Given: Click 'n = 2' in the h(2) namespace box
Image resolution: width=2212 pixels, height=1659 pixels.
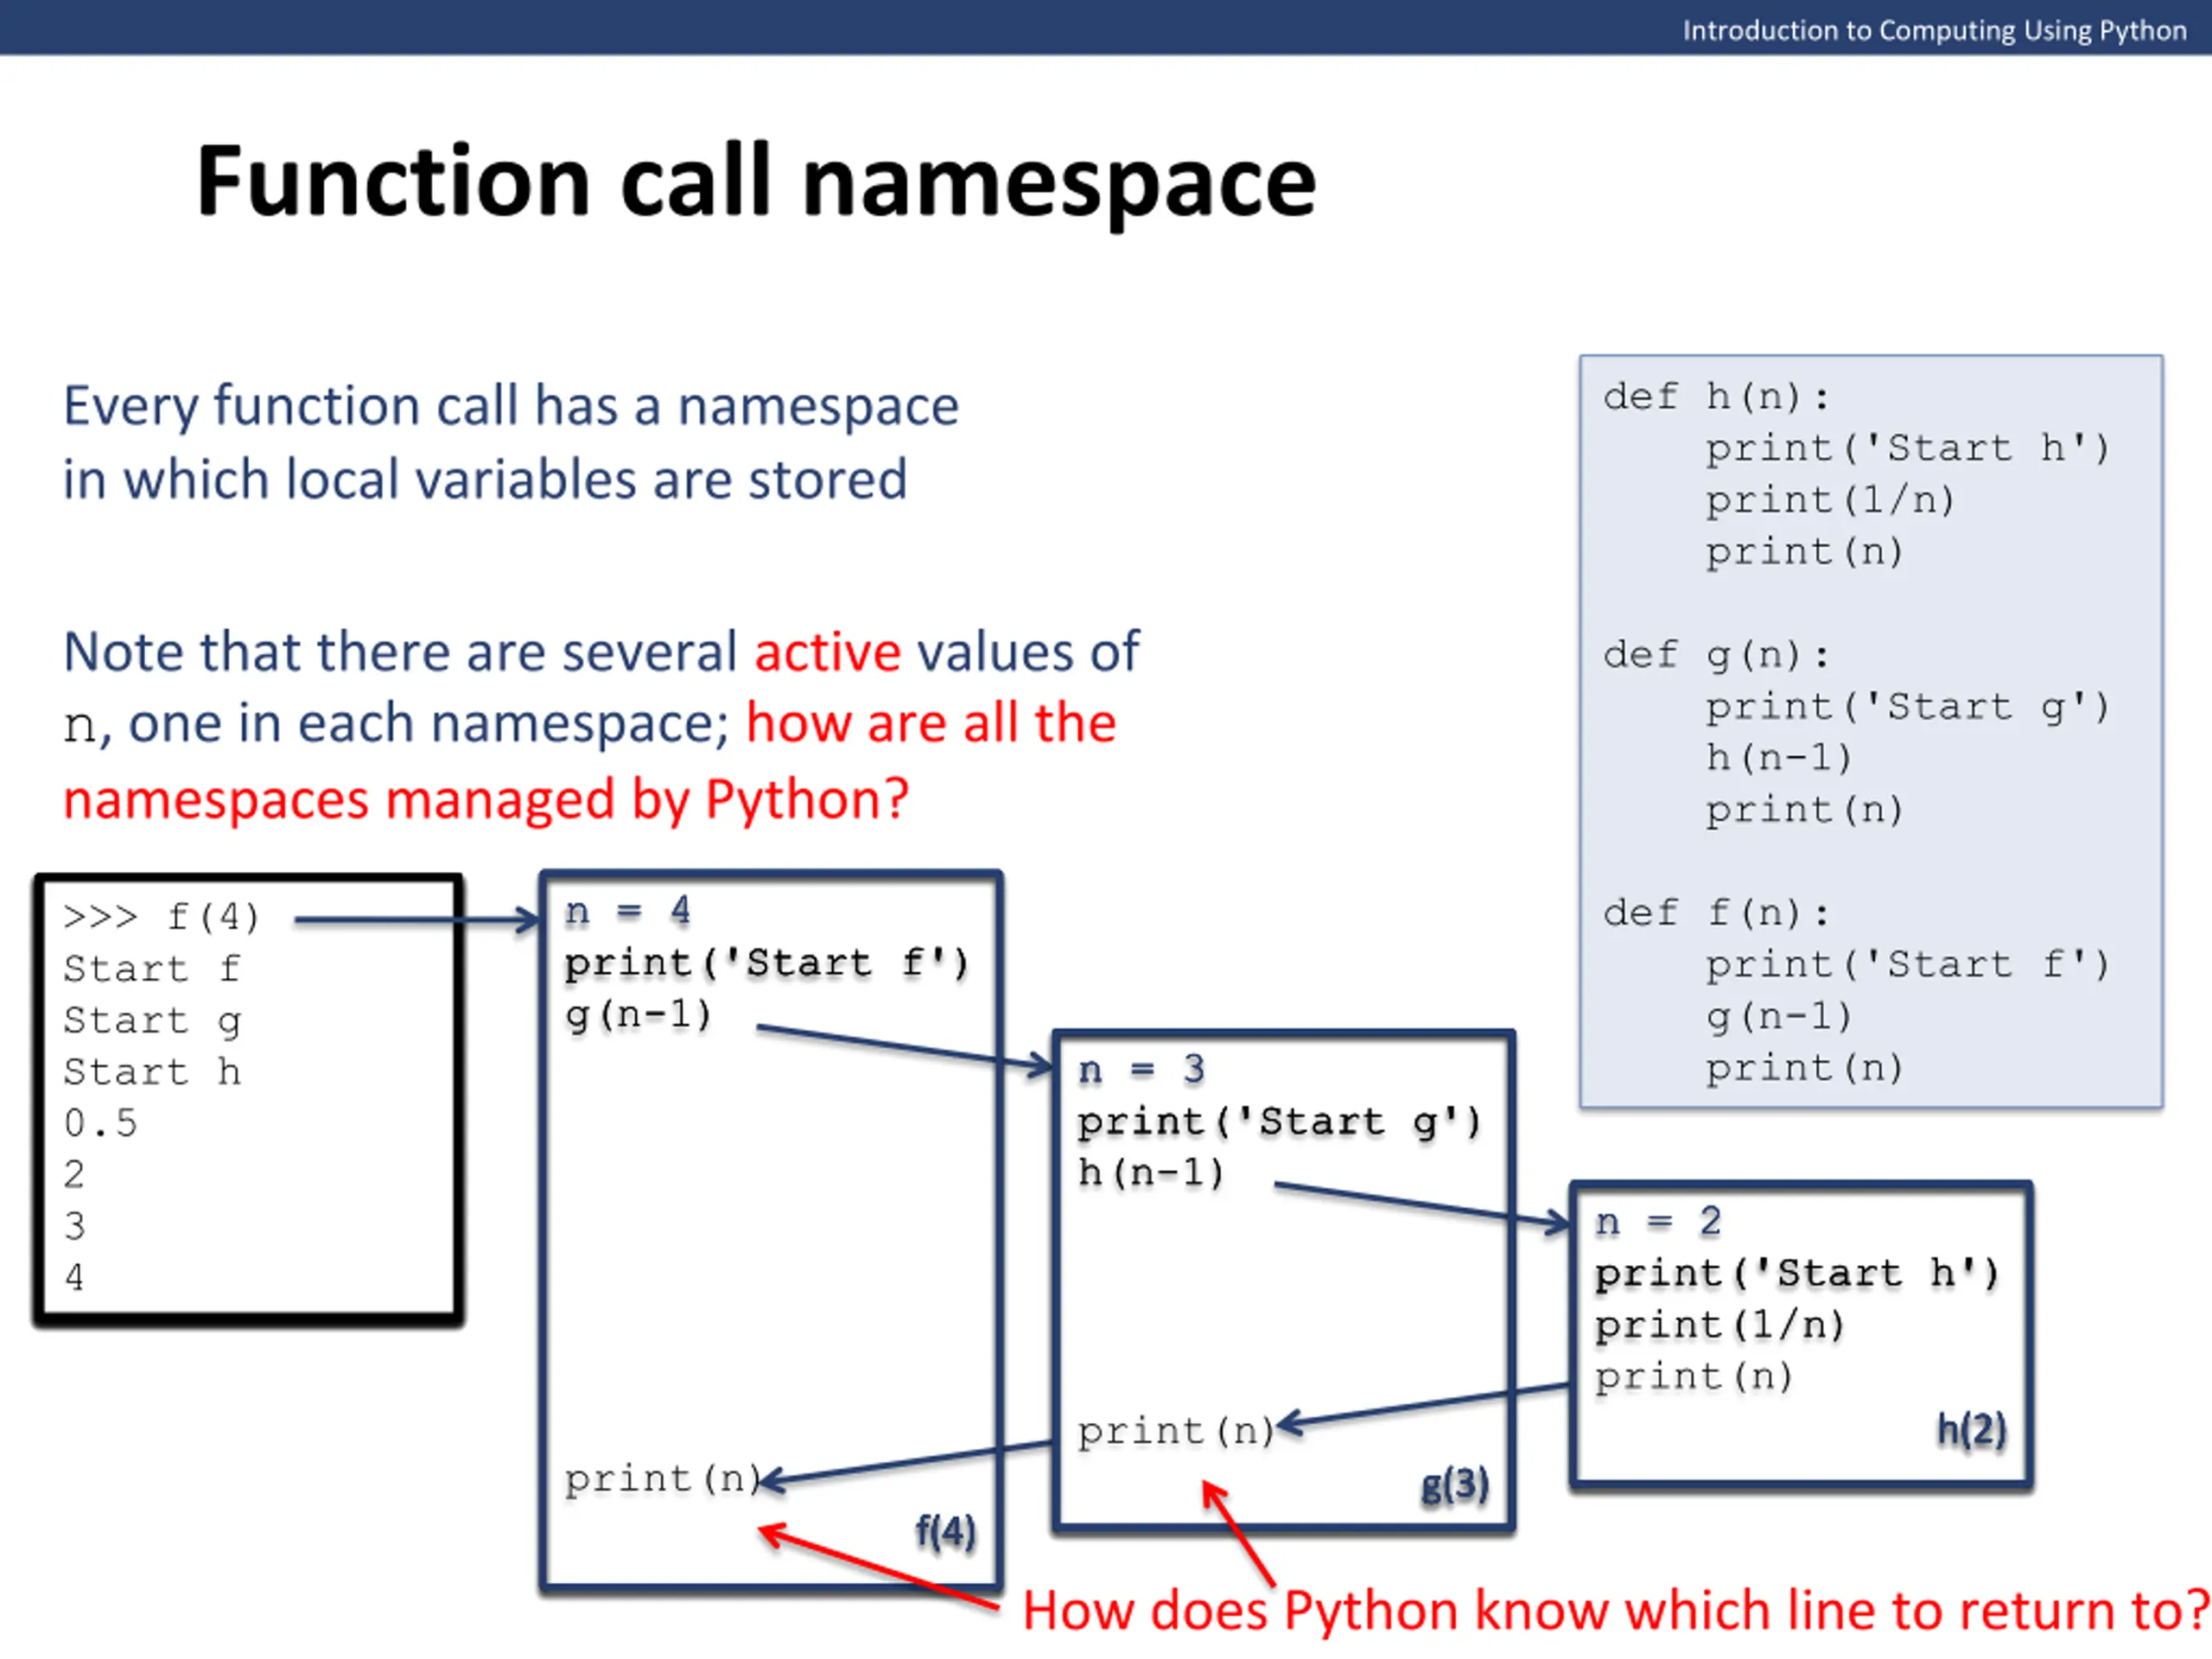Looking at the screenshot, I should 1658,1222.
